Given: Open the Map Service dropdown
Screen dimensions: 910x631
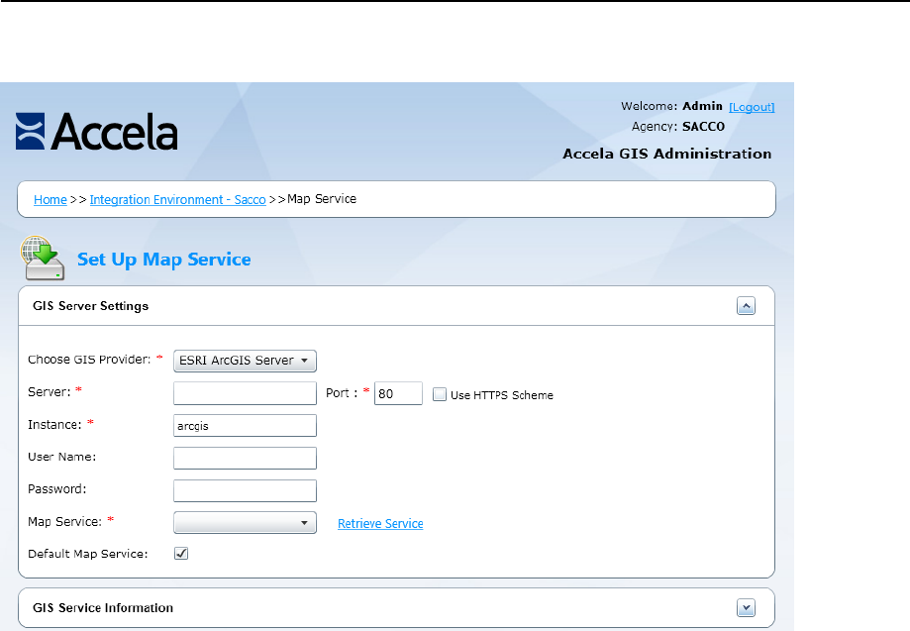Looking at the screenshot, I should click(x=245, y=522).
